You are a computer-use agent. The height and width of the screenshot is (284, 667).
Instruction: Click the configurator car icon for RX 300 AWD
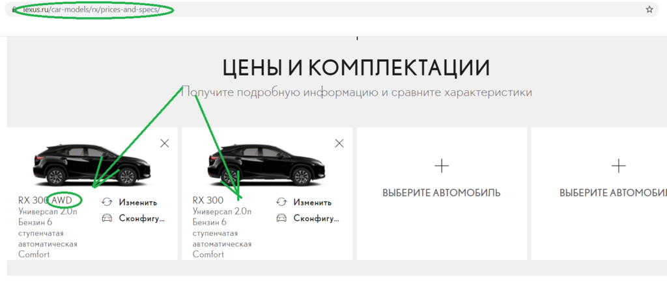coord(107,218)
